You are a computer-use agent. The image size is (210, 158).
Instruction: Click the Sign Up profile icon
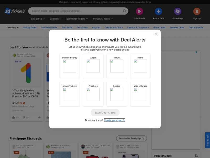coord(197,11)
